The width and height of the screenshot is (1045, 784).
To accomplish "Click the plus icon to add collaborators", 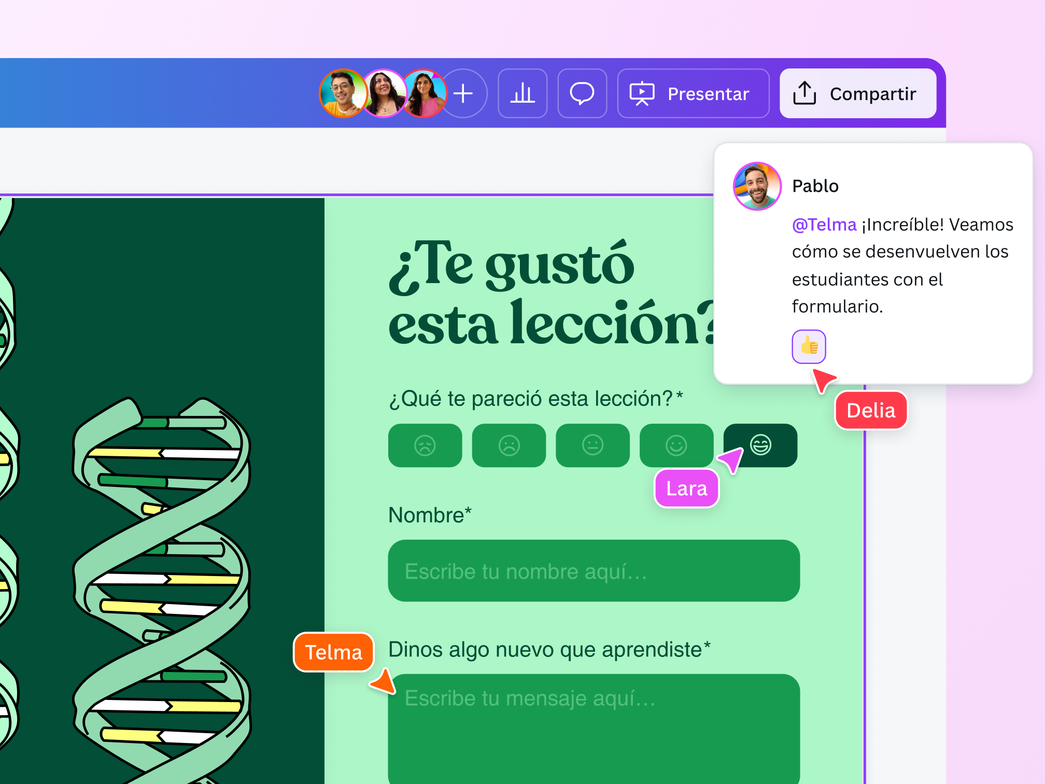I will pyautogui.click(x=464, y=94).
